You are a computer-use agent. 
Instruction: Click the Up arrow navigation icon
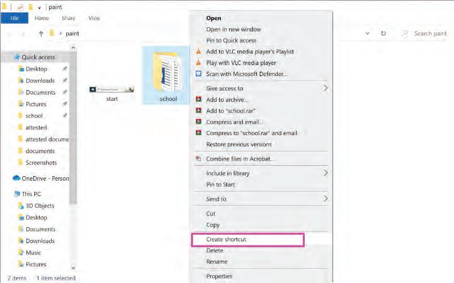(41, 33)
